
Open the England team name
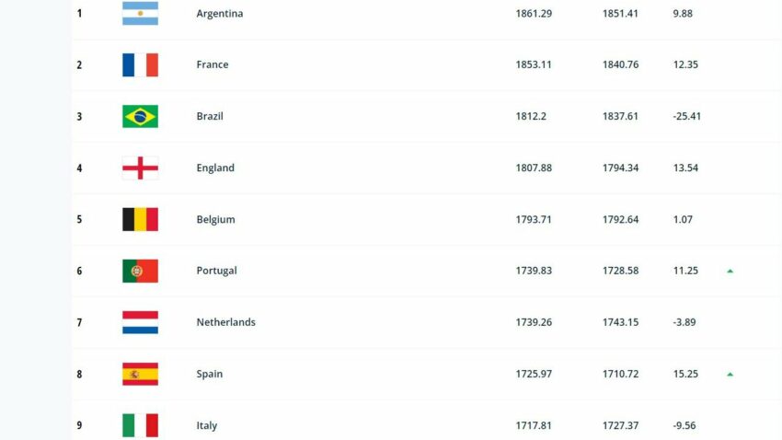pyautogui.click(x=215, y=168)
